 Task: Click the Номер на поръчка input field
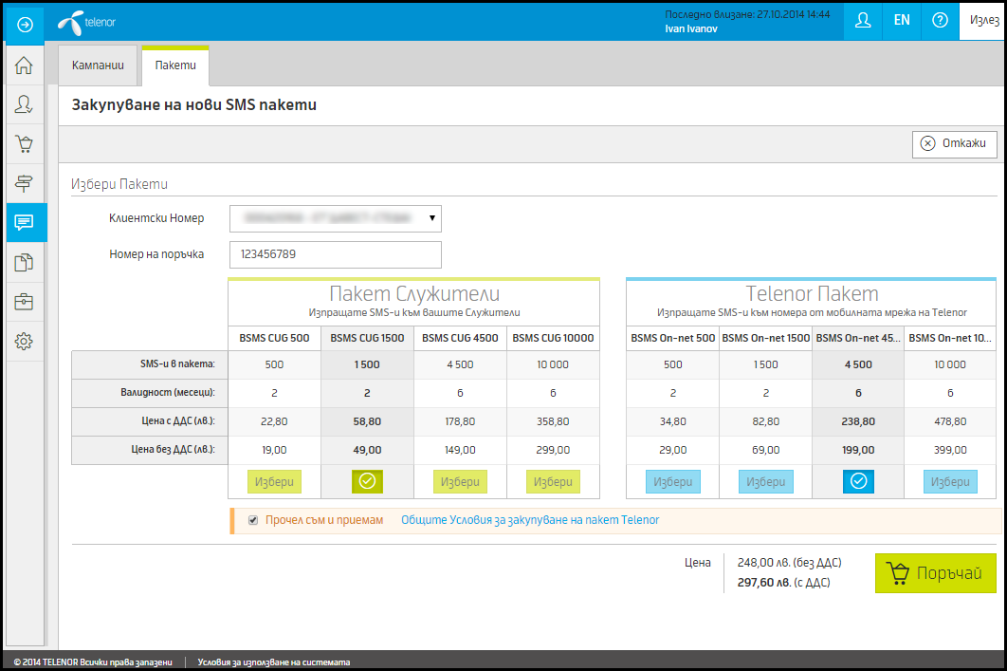coord(336,254)
